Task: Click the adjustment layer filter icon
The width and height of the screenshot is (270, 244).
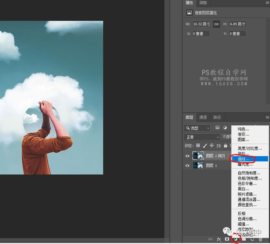Action: click(225, 128)
